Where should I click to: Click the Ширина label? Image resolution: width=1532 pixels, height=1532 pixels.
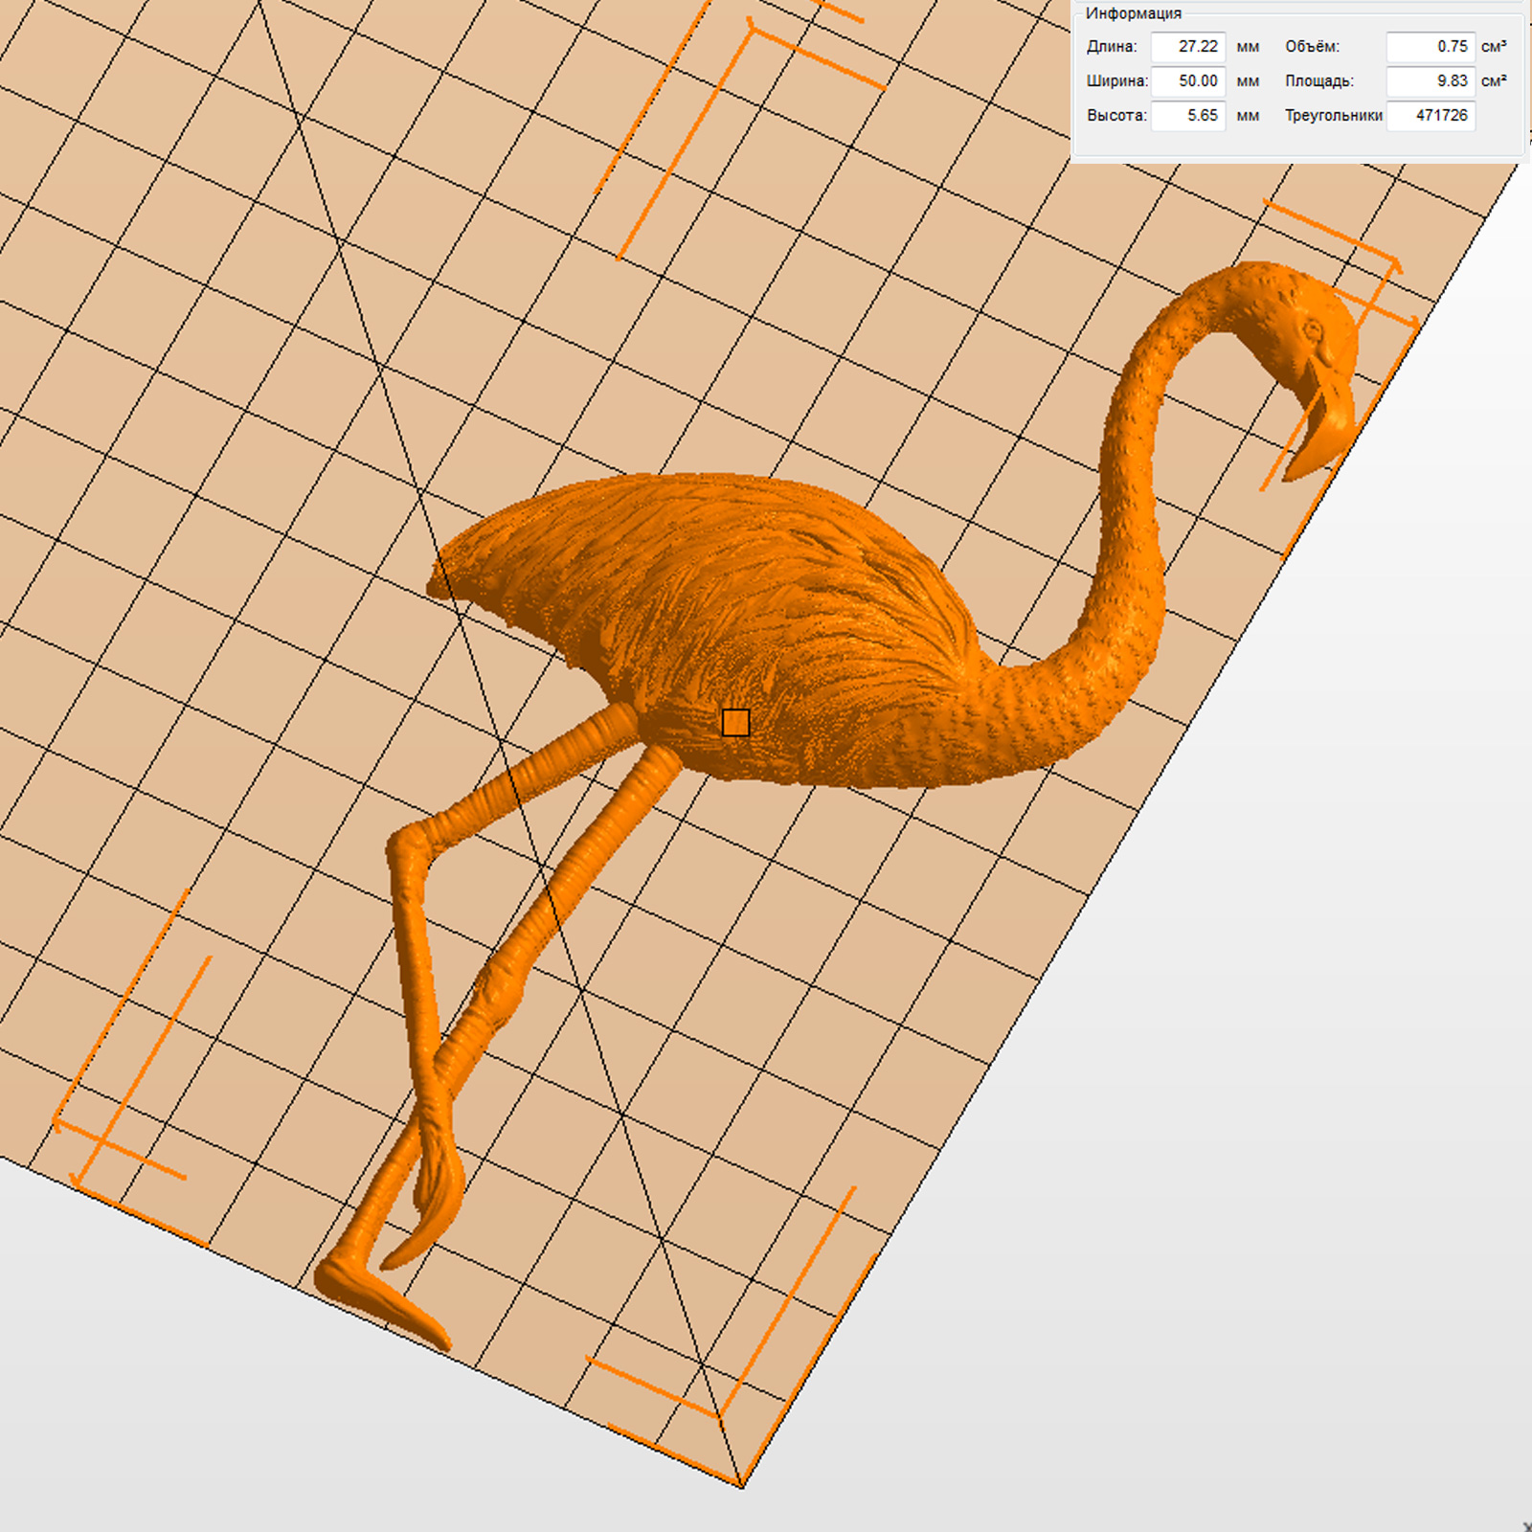[1116, 81]
